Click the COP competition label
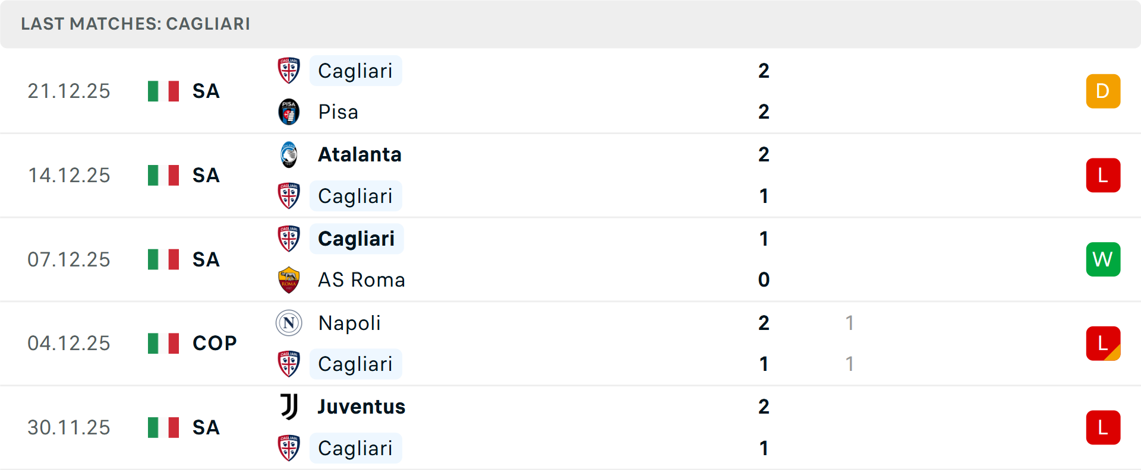Screen dimensions: 1141x470 pos(215,343)
